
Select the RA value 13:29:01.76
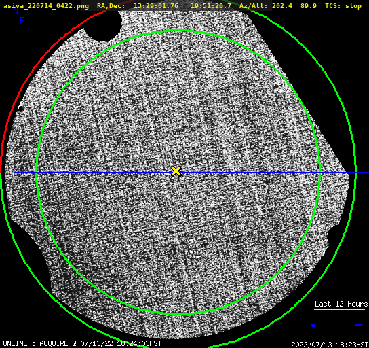pos(156,6)
